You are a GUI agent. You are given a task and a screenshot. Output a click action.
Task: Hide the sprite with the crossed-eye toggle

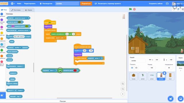coord(136,68)
